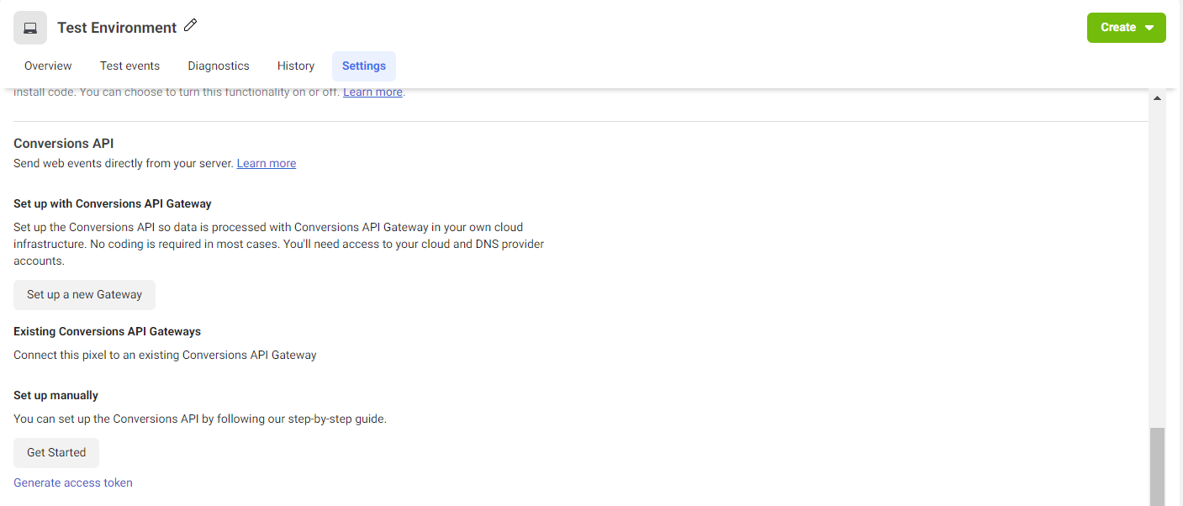Image resolution: width=1183 pixels, height=506 pixels.
Task: Open the Generate access token link
Action: click(73, 482)
